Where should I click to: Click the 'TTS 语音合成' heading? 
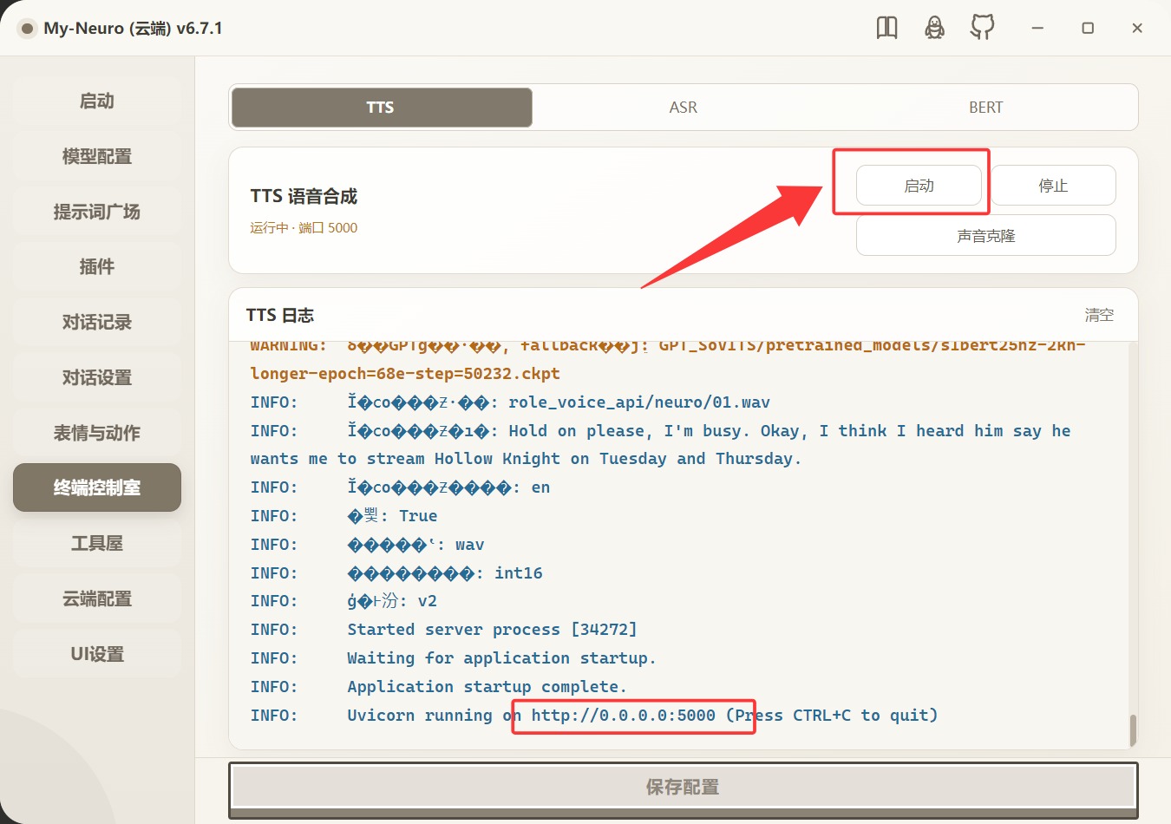(304, 197)
